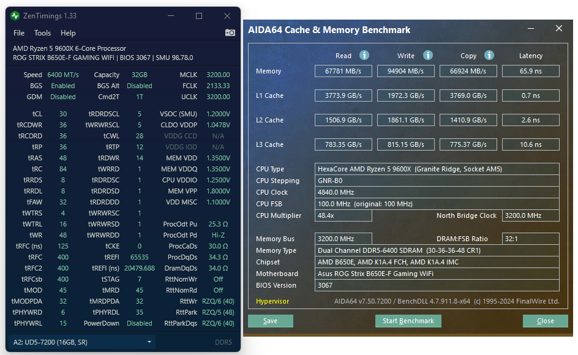
Task: Minimize the AIDA64 benchmark window
Action: [x=531, y=28]
